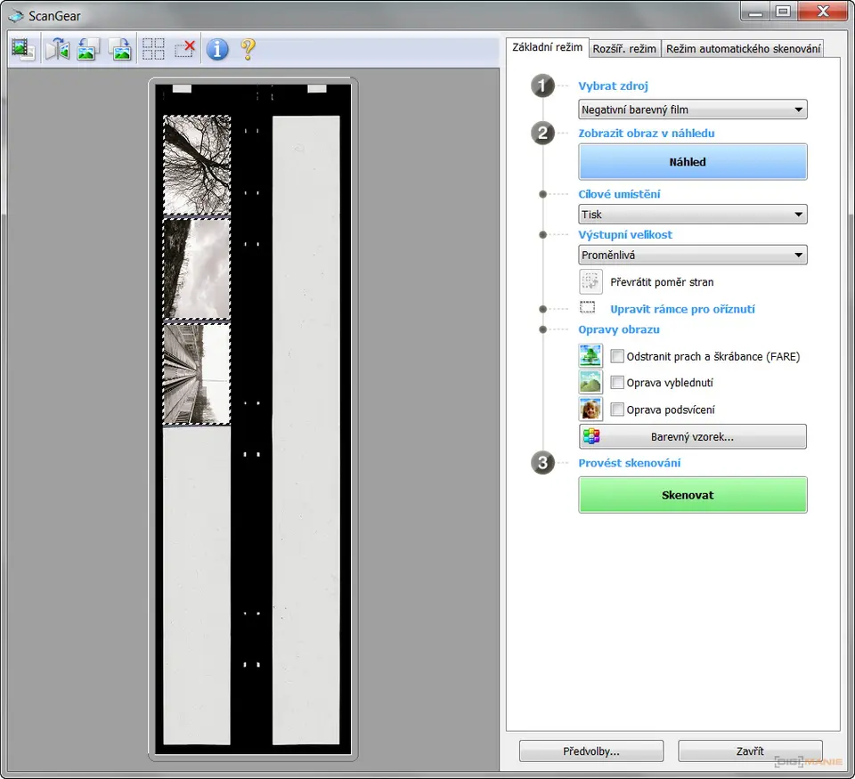This screenshot has height=779, width=855.
Task: Open the Výstupní velikost dropdown showing Proměnlivá
Action: 692,256
